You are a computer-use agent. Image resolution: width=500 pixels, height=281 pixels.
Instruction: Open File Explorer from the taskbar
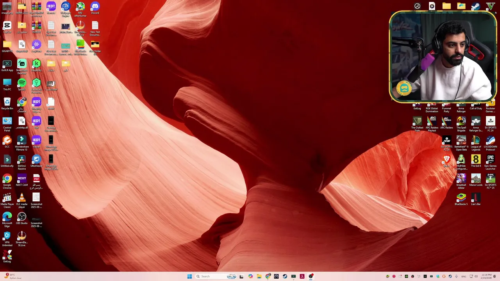coord(259,276)
